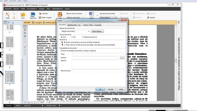Select thumbnails view icon in pages panel

5,23
